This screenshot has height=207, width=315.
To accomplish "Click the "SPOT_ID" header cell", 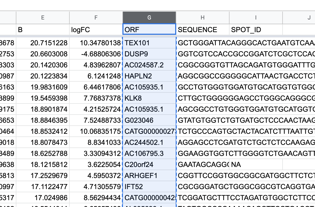I will 256,30.
